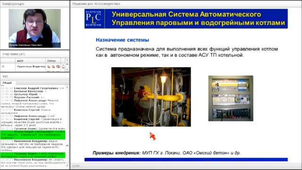Click chat message from Казаков Вячеслав

coord(24,91)
